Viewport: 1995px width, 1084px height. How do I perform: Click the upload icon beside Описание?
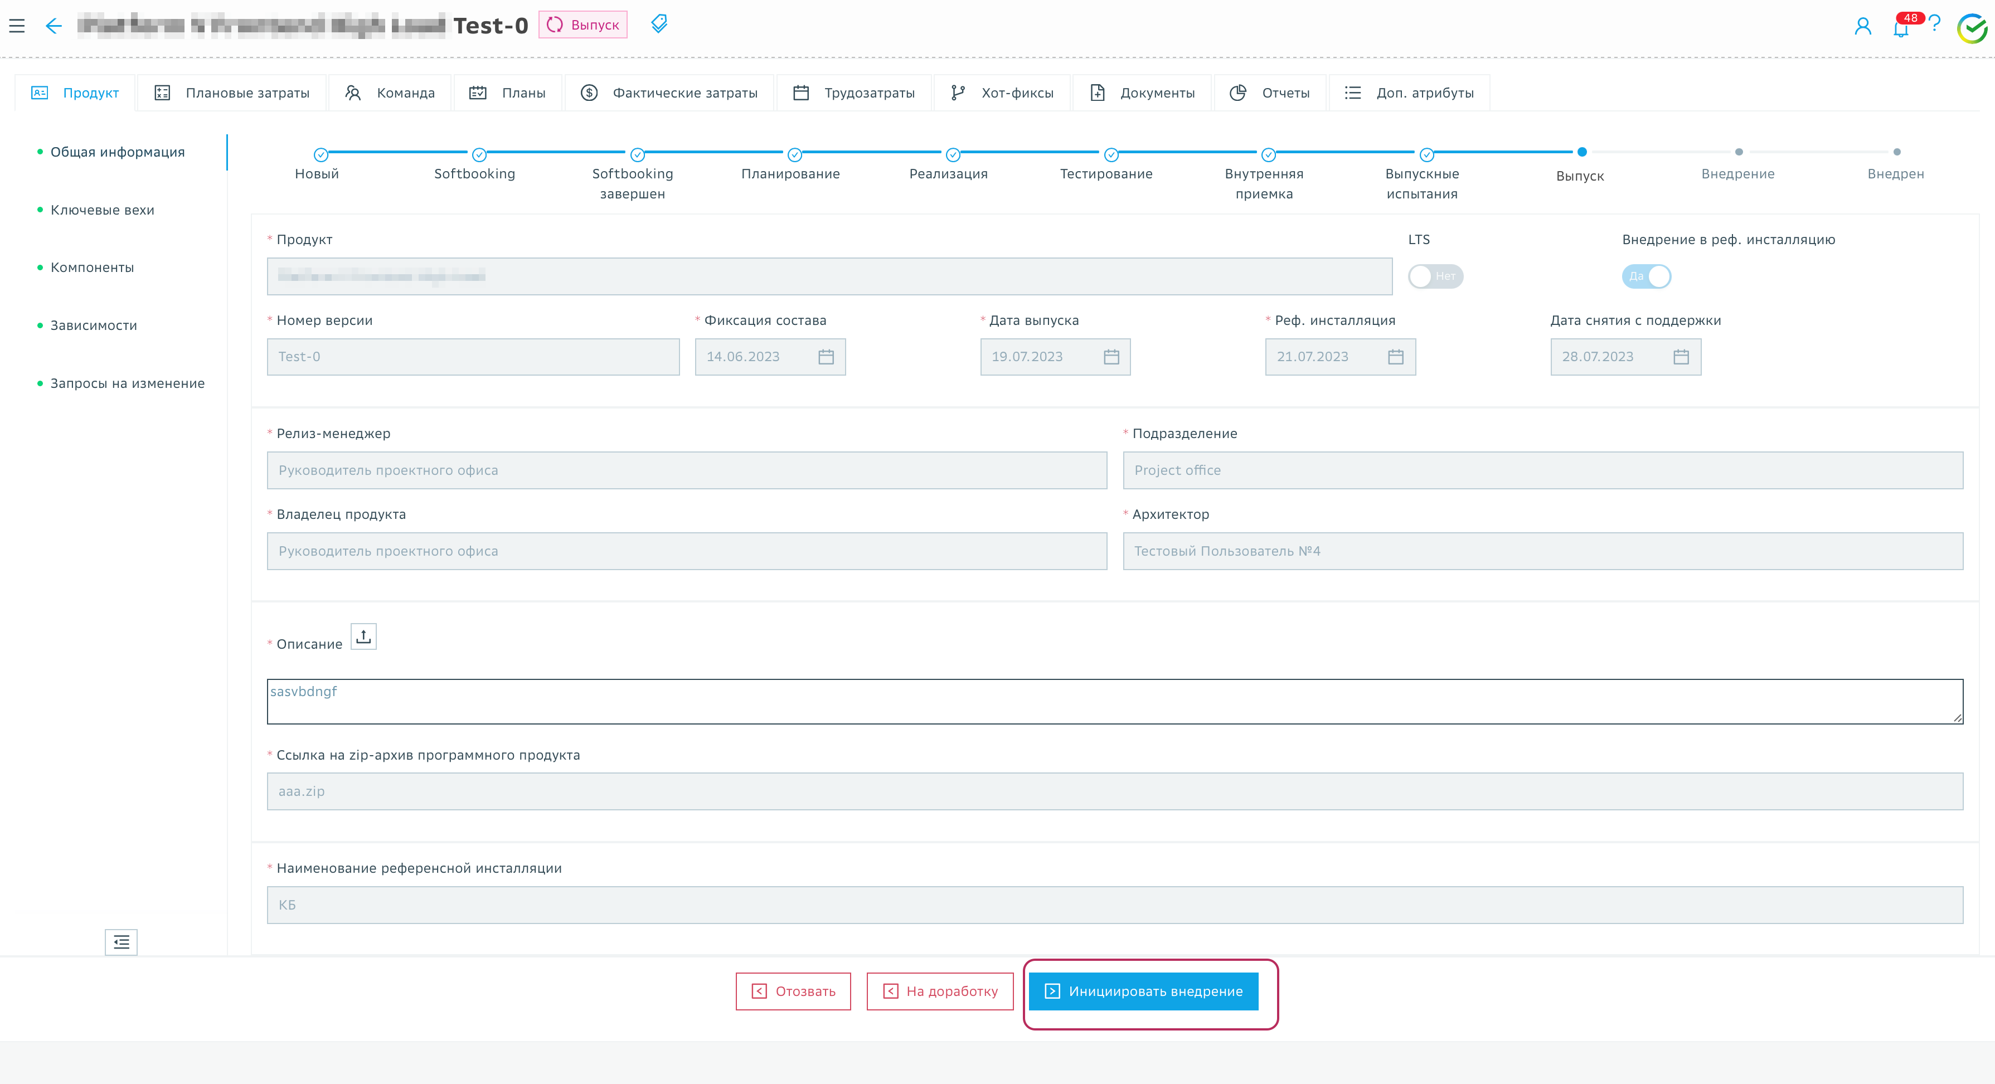(x=363, y=636)
